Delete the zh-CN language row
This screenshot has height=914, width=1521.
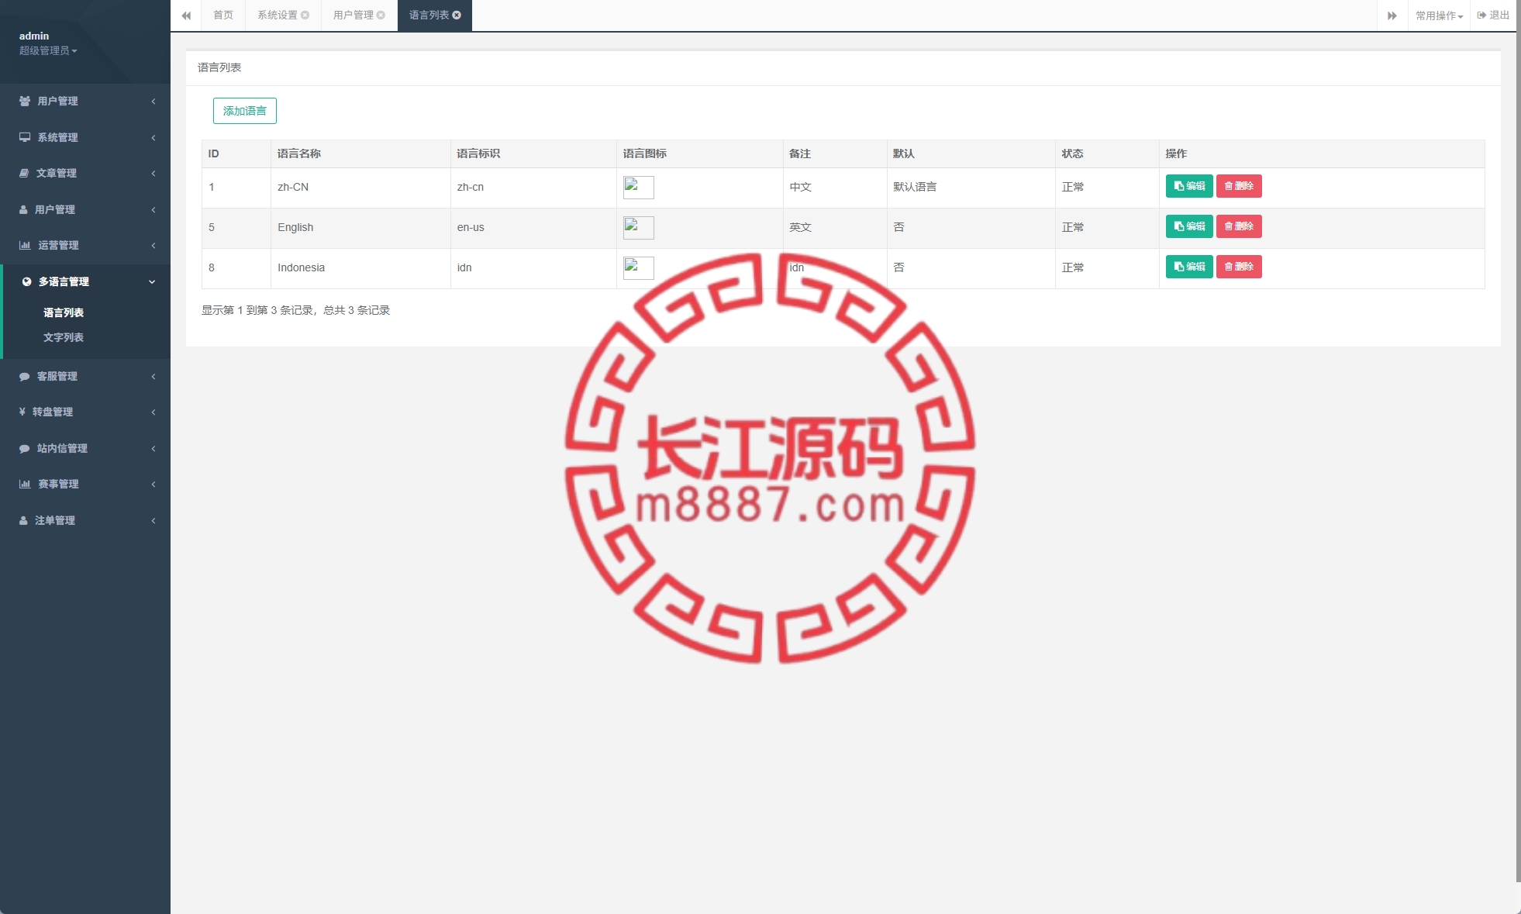(1239, 186)
